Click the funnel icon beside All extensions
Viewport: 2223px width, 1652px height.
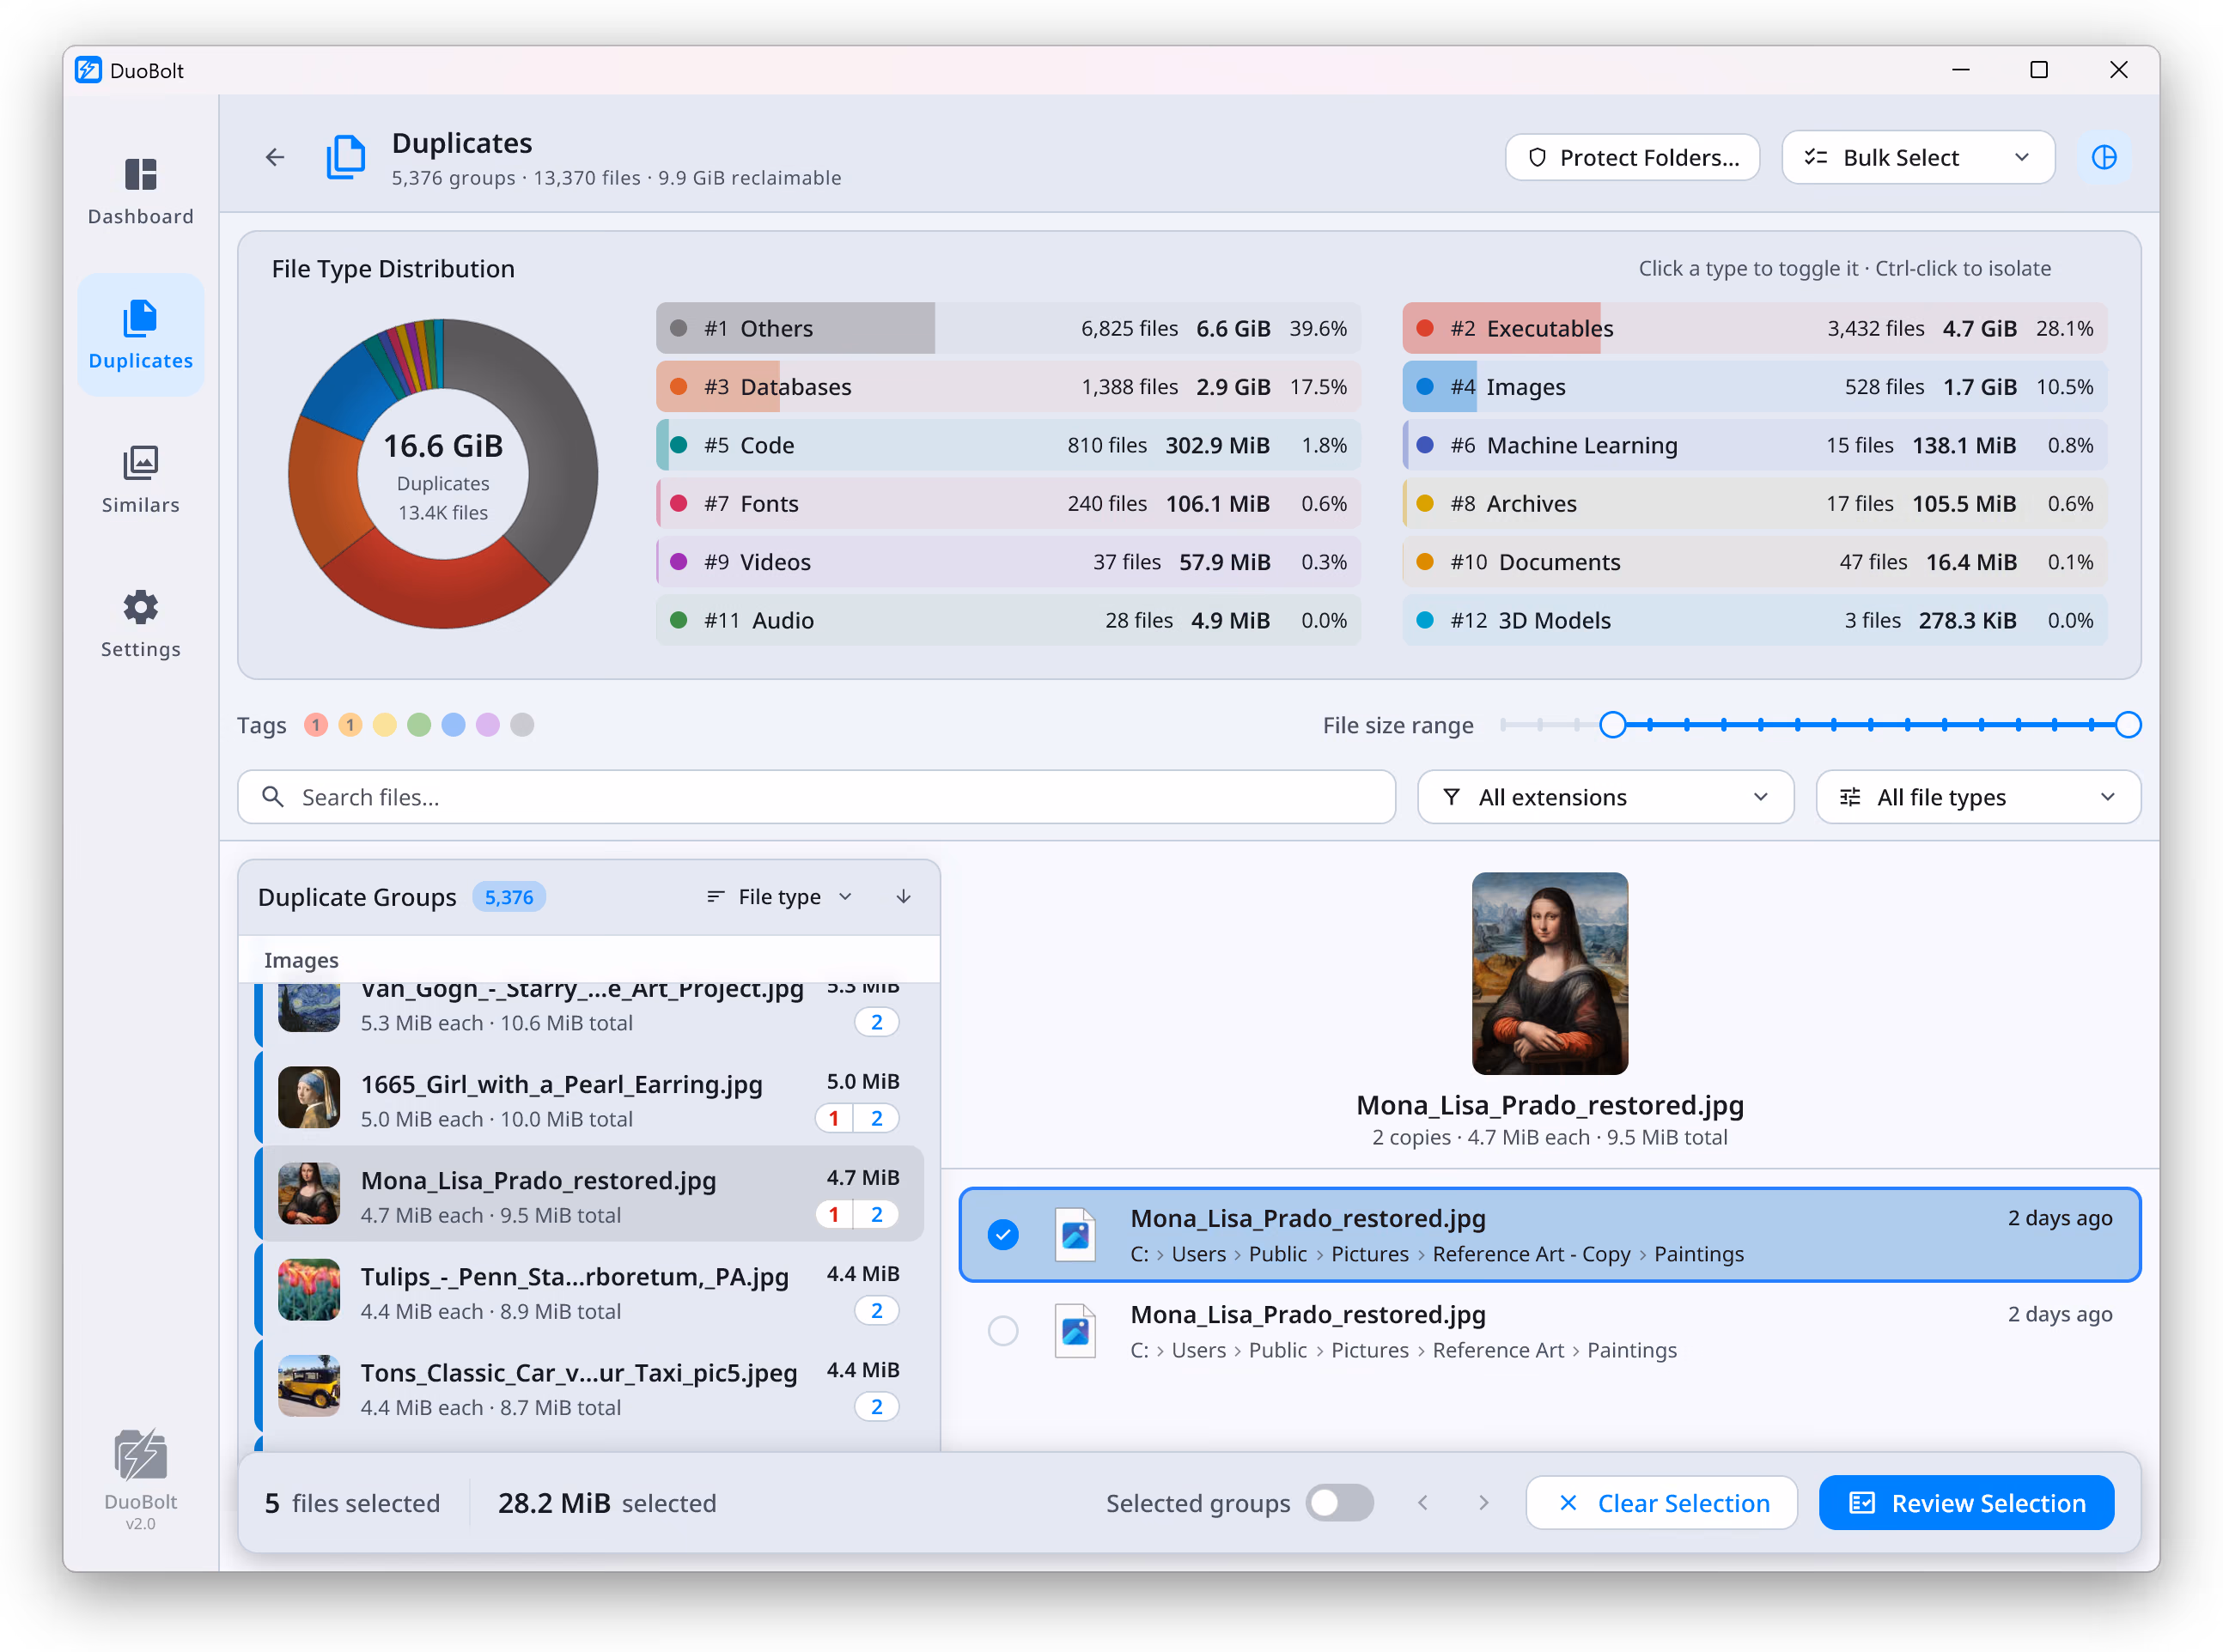click(1451, 796)
